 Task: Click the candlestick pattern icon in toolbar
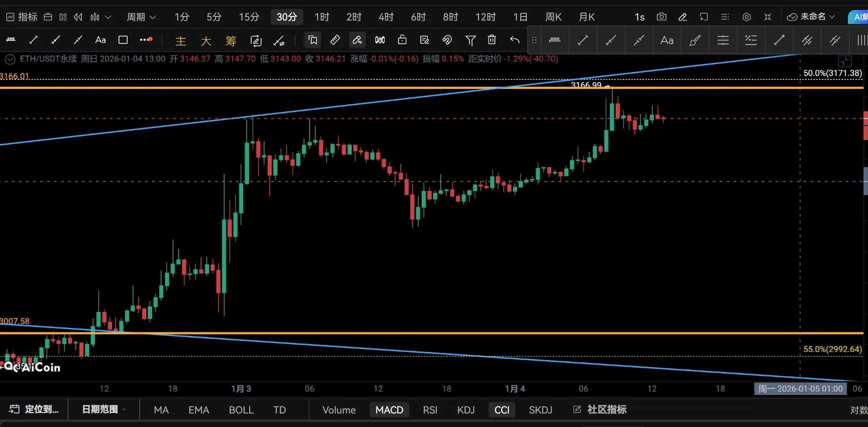(x=380, y=40)
